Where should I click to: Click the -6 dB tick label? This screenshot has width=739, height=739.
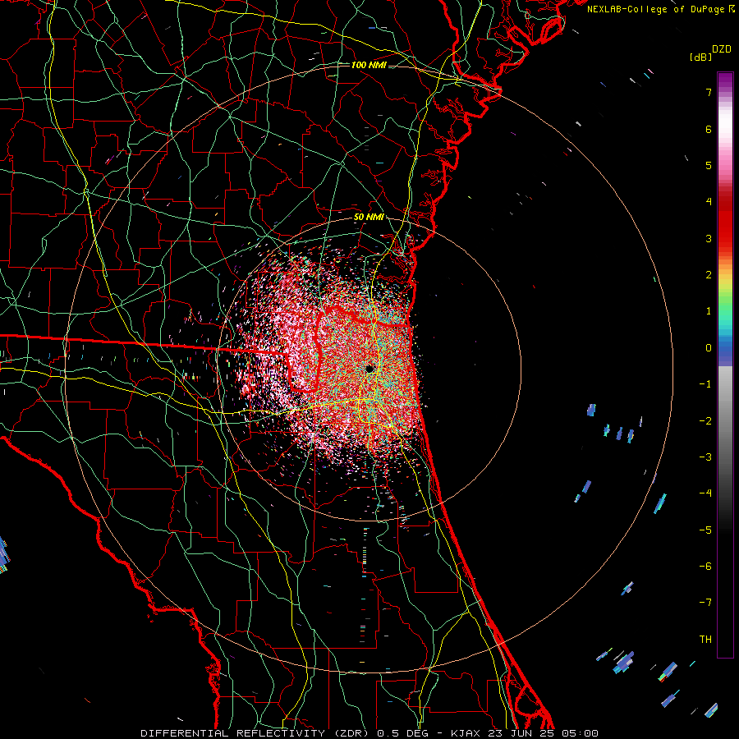pyautogui.click(x=705, y=567)
